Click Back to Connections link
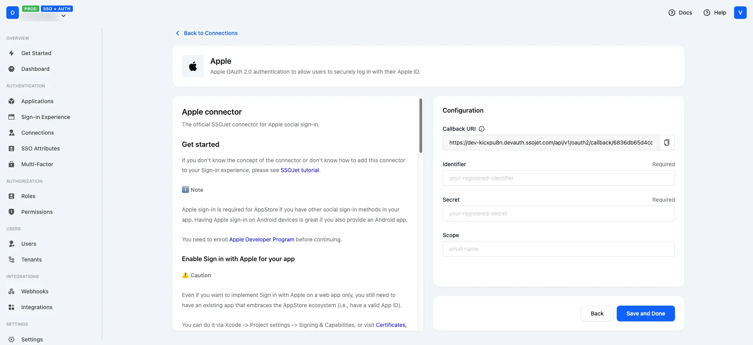753x345 pixels. click(x=211, y=33)
